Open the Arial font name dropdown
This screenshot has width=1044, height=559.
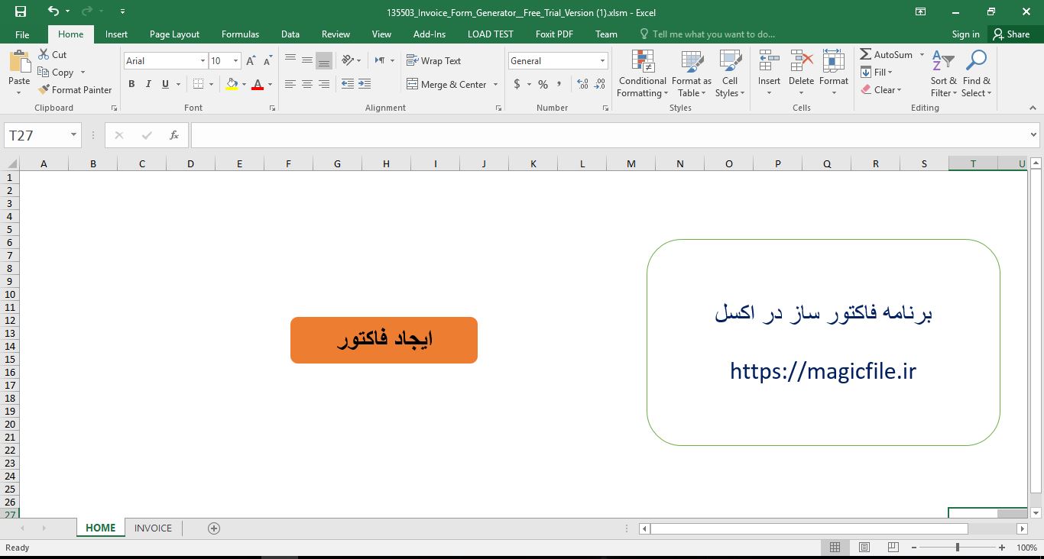click(x=203, y=61)
